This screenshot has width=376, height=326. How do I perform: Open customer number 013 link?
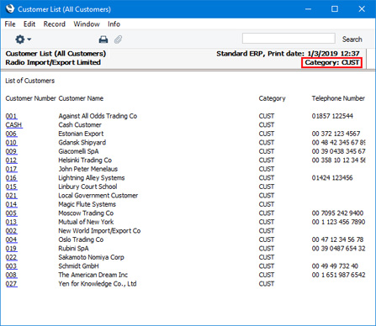click(11, 222)
